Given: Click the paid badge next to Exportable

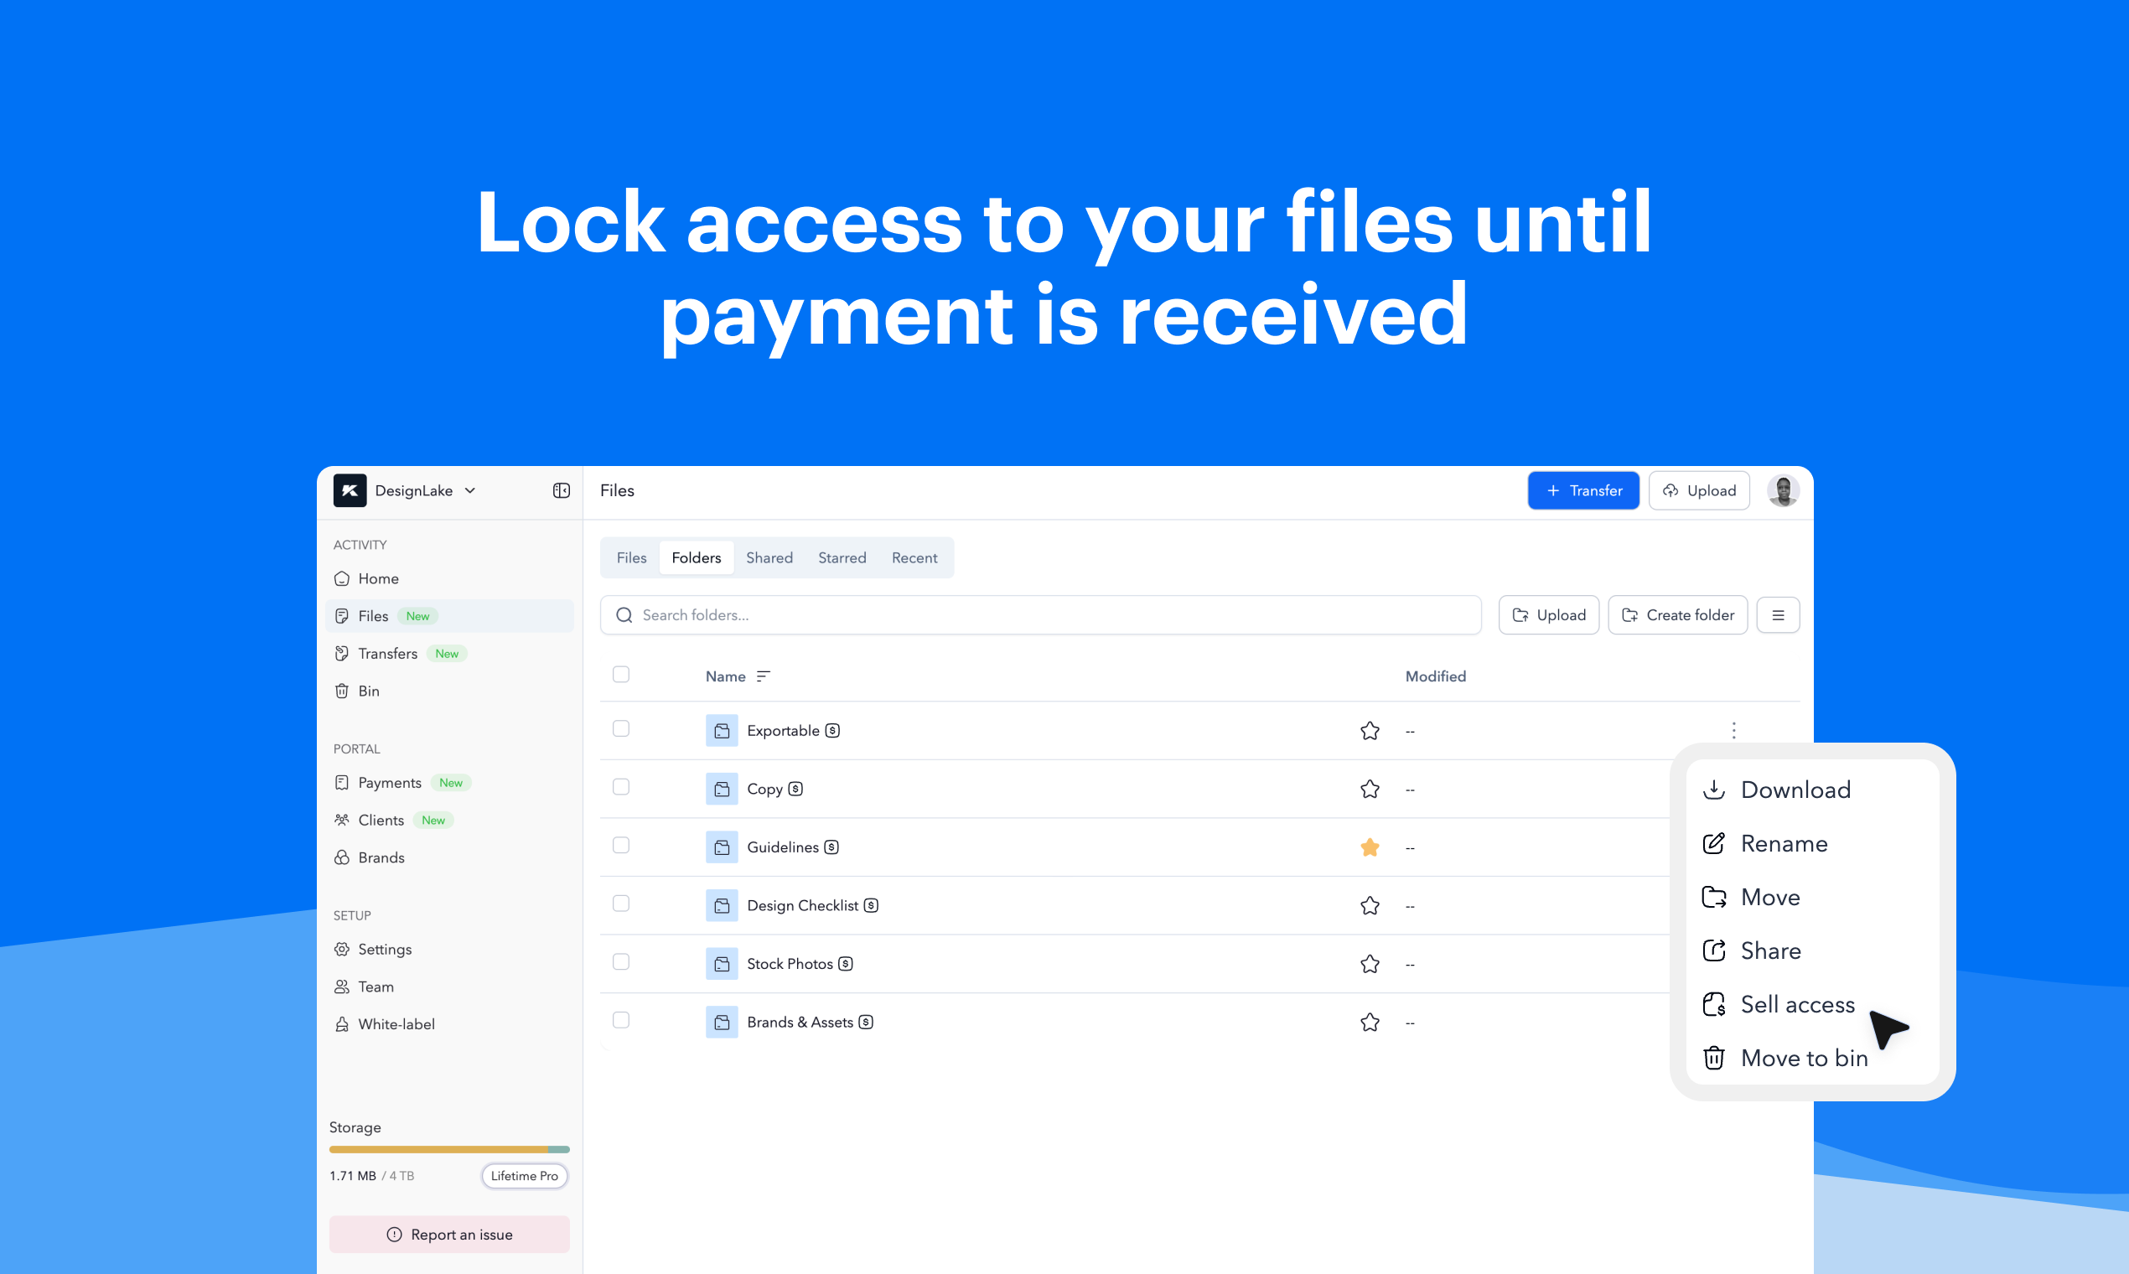Looking at the screenshot, I should [x=831, y=731].
